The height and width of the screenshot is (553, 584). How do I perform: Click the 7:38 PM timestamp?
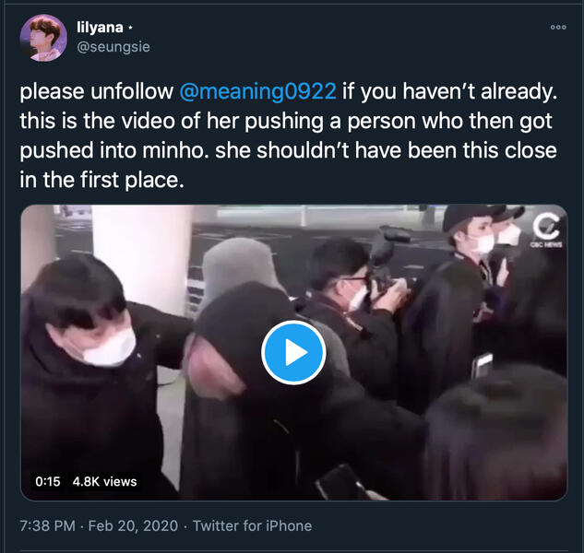(x=47, y=526)
